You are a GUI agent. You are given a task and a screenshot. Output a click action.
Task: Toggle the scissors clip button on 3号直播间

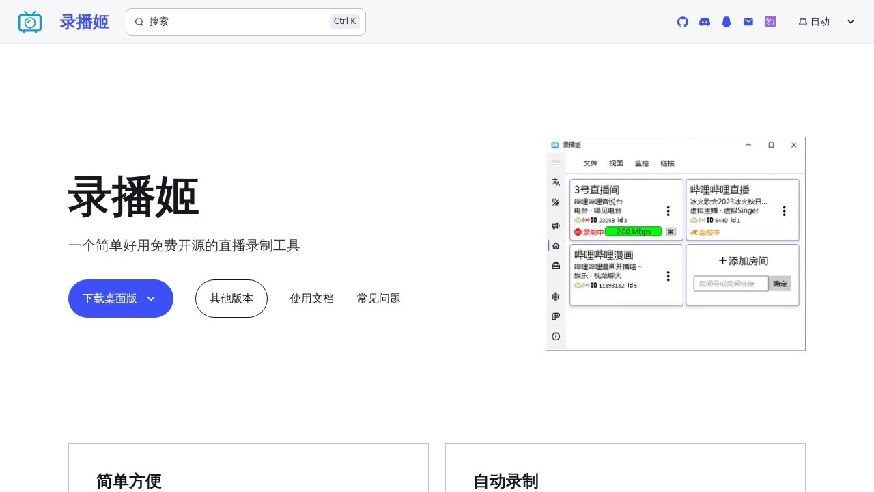671,232
